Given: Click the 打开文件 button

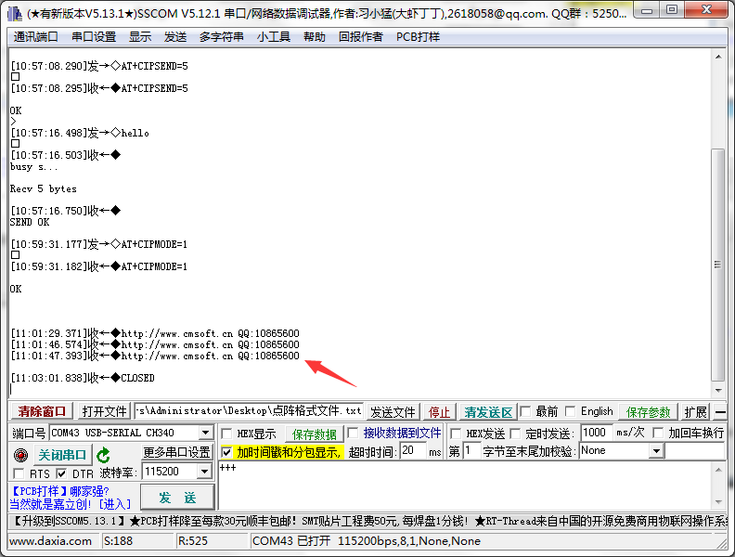Looking at the screenshot, I should [104, 411].
